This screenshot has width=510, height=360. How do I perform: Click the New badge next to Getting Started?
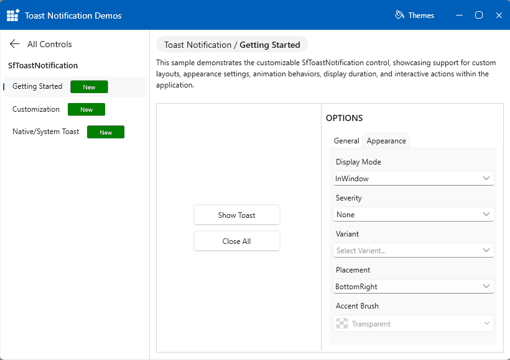(x=89, y=87)
